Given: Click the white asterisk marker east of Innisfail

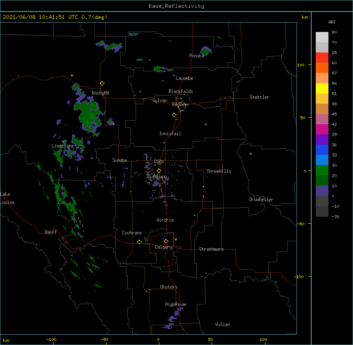Looking at the screenshot, I should coord(206,124).
